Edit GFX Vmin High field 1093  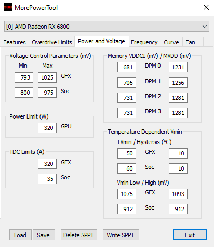pyautogui.click(x=178, y=194)
